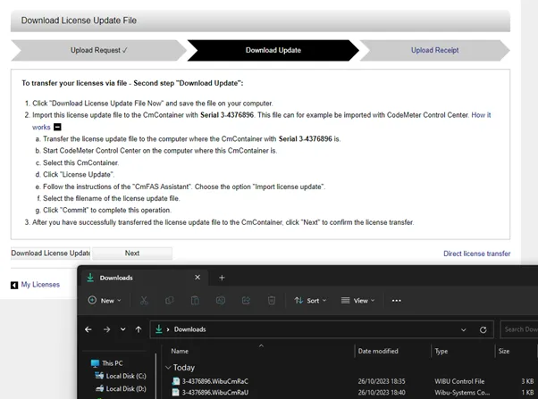
Task: Collapse the Today group
Action: coord(168,368)
